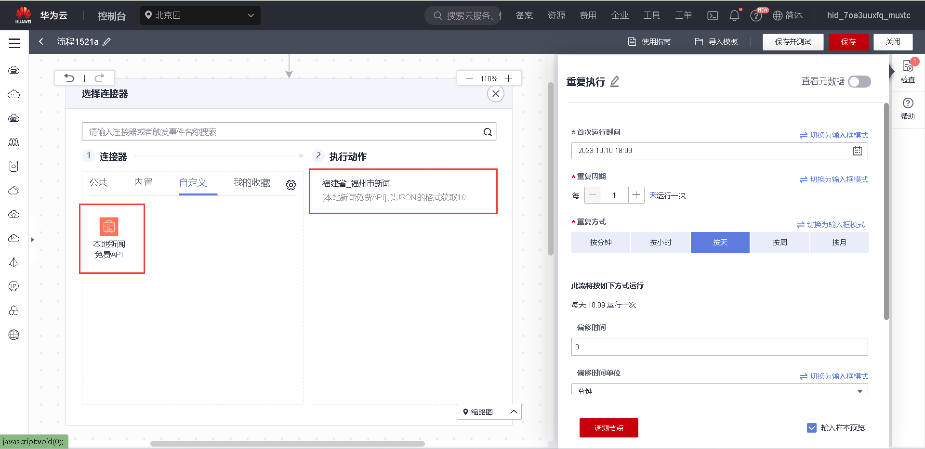
Task: Open the 偏移时间单位 dropdown
Action: [720, 389]
